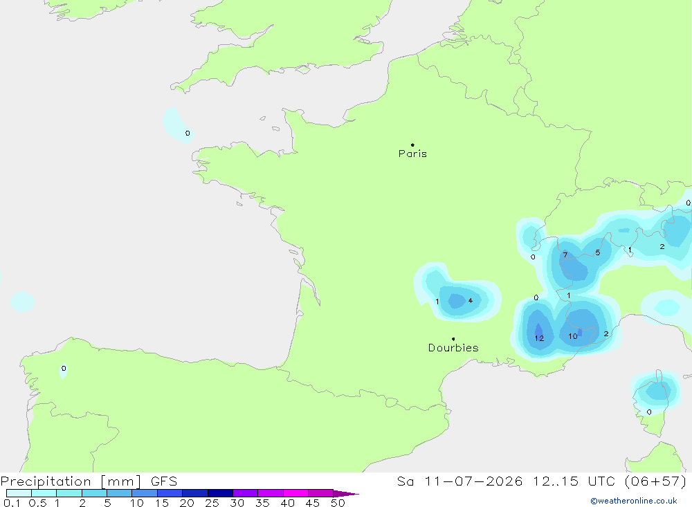This screenshot has width=692, height=507.
Task: Pick the 10–15 mm legend swatch
Action: tap(145, 493)
